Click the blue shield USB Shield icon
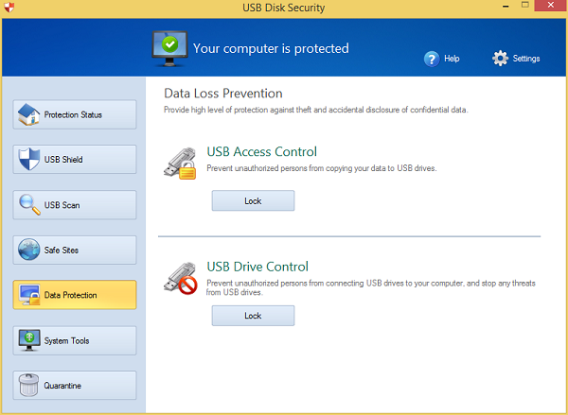The image size is (568, 415). [x=29, y=159]
